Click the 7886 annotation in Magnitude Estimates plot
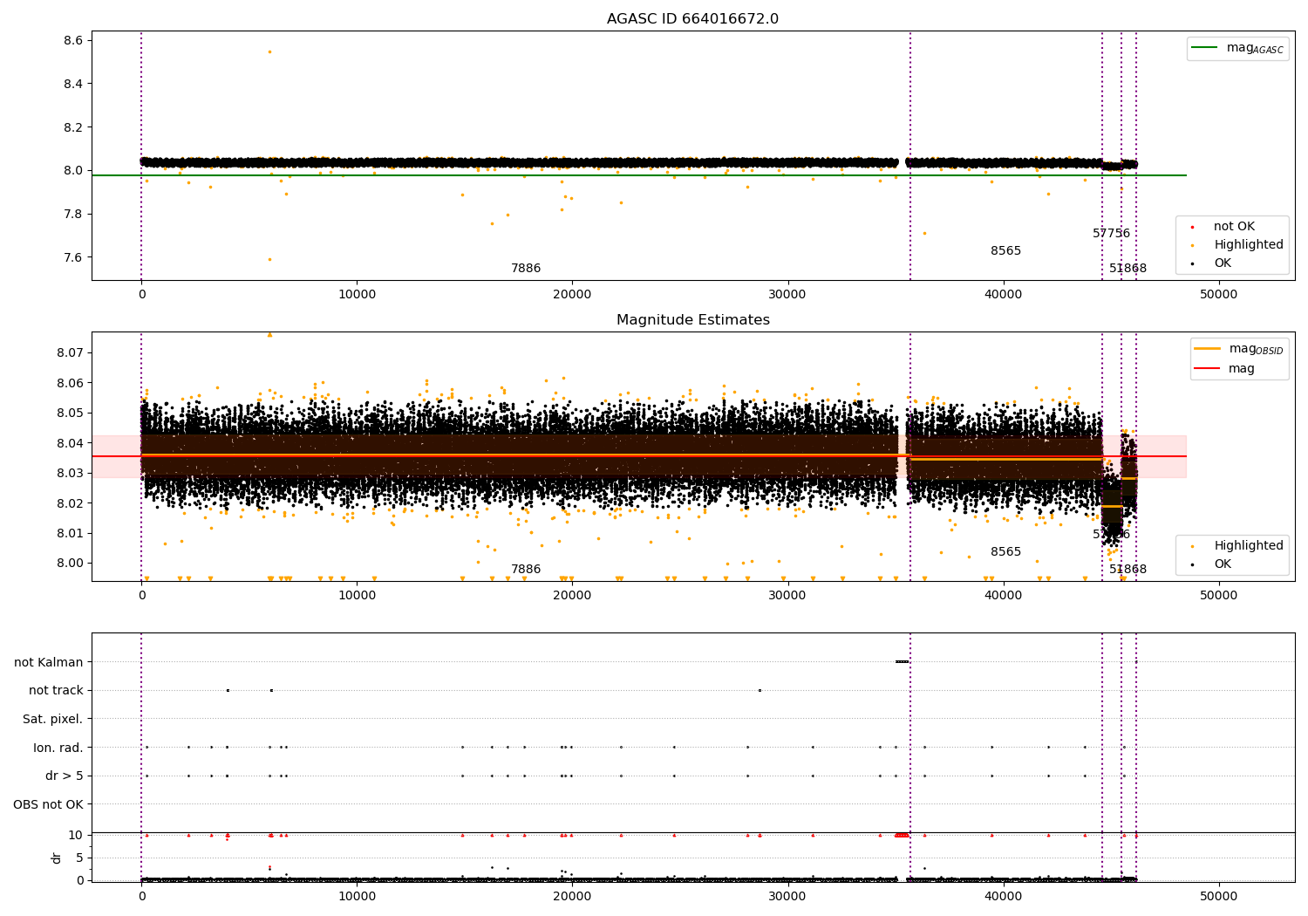The image size is (1308, 916). pos(526,569)
